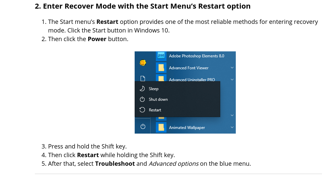Viewport: 324px width, 179px height.
Task: Click the Animated Wallpaper folder icon
Action: click(x=161, y=127)
